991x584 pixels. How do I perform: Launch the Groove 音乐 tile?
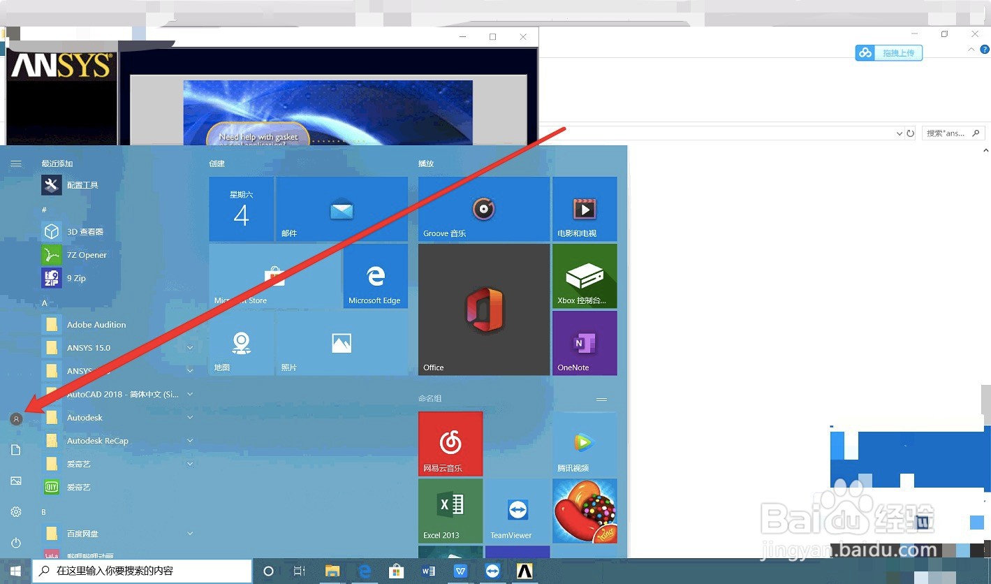point(484,209)
